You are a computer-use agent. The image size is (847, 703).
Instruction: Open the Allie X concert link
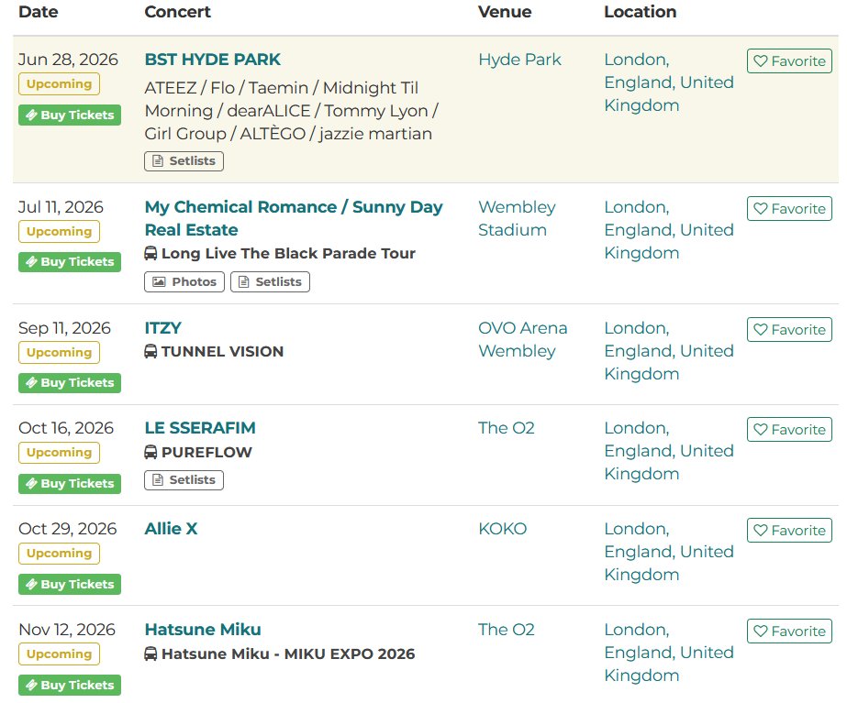point(171,529)
